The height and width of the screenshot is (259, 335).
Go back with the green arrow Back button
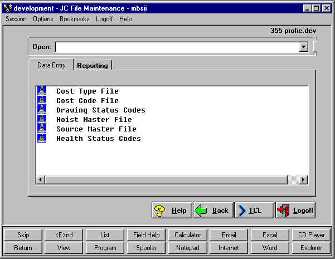coord(213,211)
